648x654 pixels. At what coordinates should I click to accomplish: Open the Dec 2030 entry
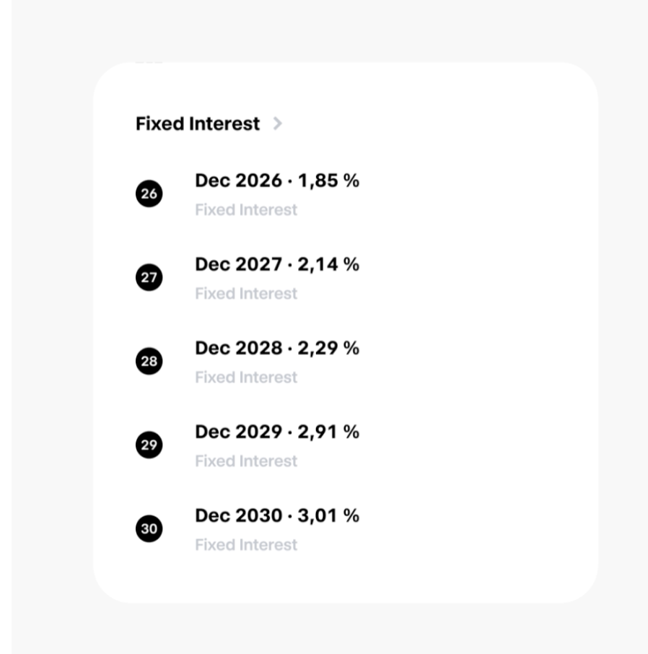(238, 515)
